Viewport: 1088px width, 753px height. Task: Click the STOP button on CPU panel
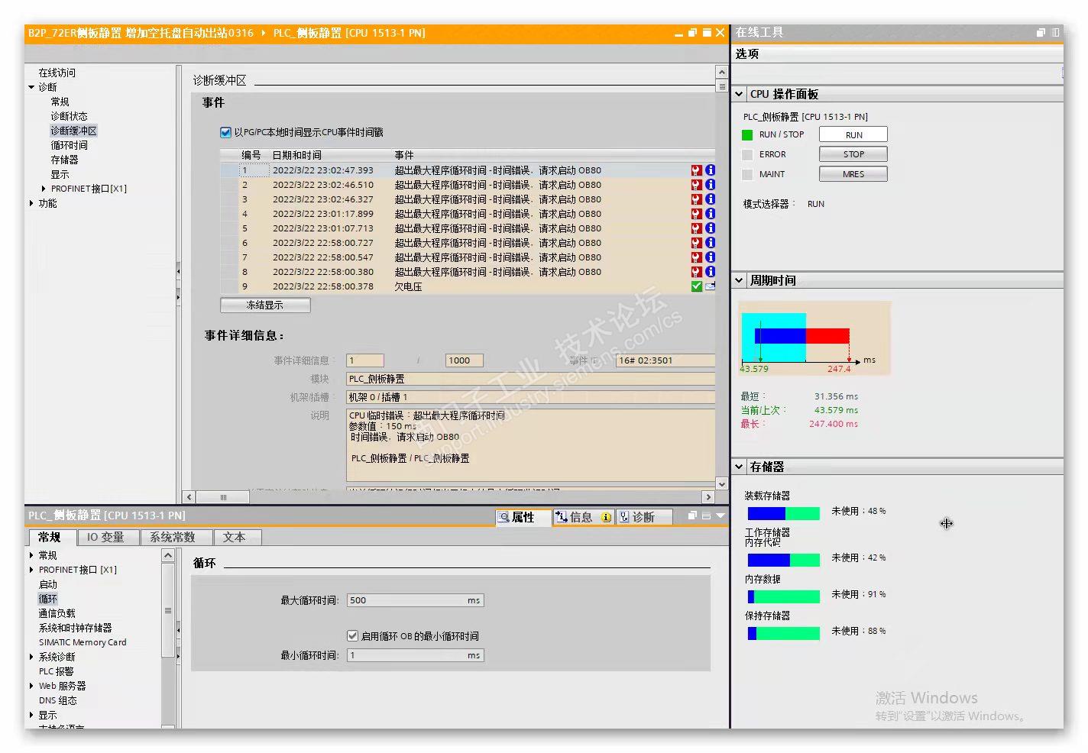click(x=853, y=154)
